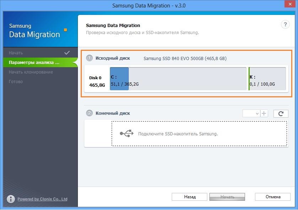Open the Powered by Clonix Co., Ltd link
The height and width of the screenshot is (210, 298).
(42, 199)
